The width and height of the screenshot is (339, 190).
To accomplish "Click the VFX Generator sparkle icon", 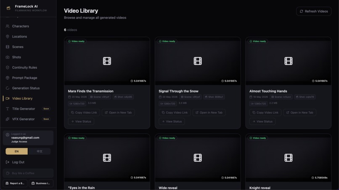I will [8, 119].
